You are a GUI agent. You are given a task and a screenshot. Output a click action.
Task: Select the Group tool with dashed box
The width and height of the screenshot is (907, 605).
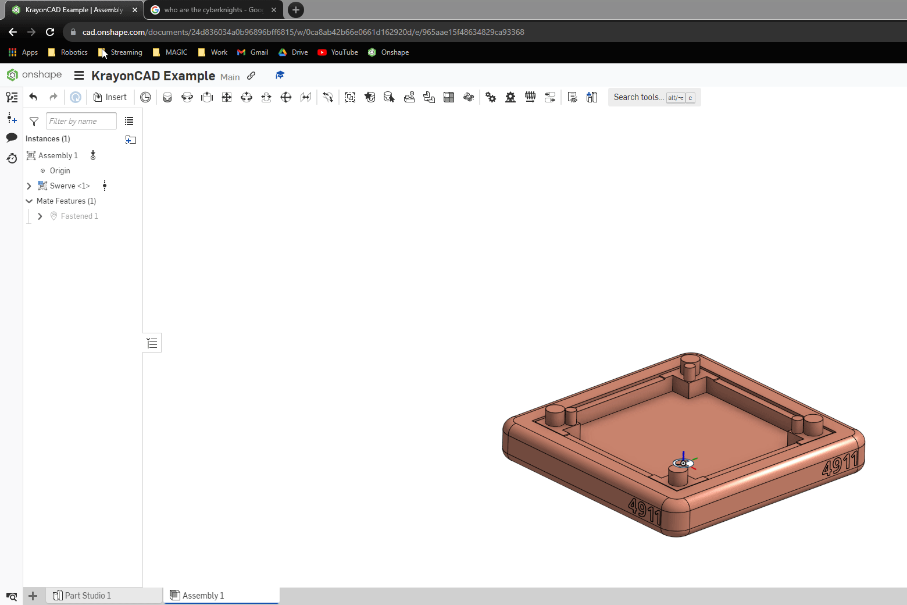pyautogui.click(x=350, y=97)
